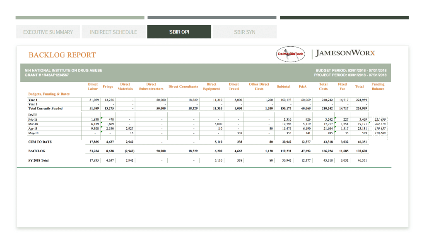The image size is (424, 238).
Task: Select the Other Direct Costs column header
Action: tap(259, 86)
